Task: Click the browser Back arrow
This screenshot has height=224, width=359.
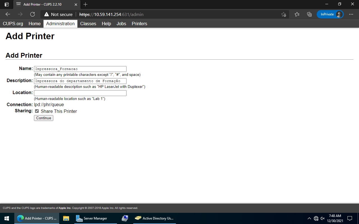Action: click(8, 14)
